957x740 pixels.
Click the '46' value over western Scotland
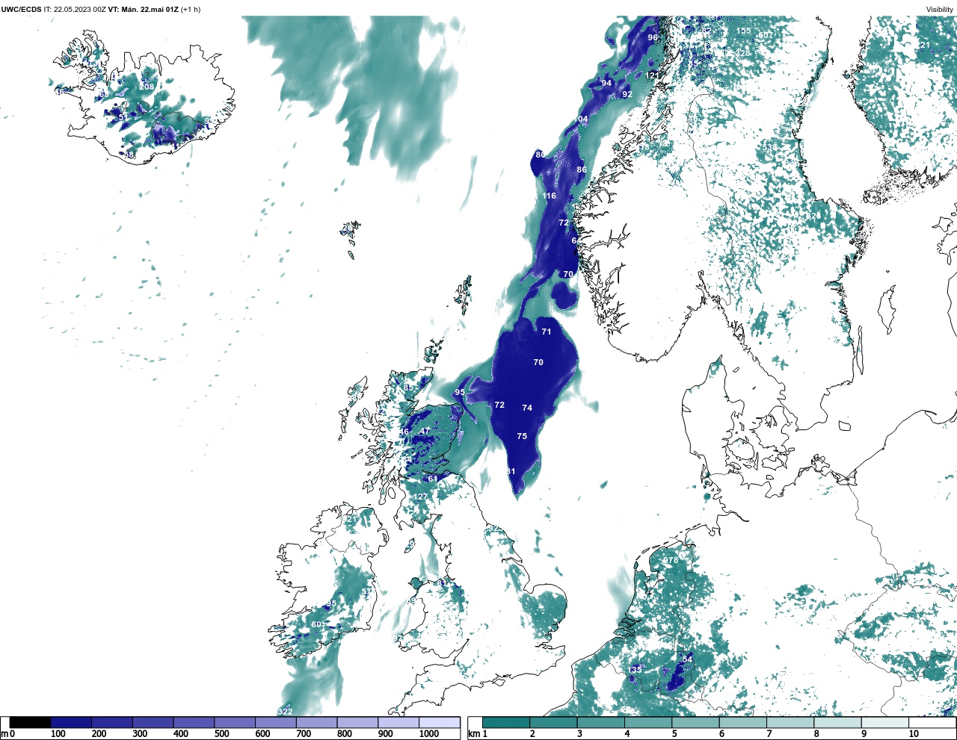click(x=404, y=432)
